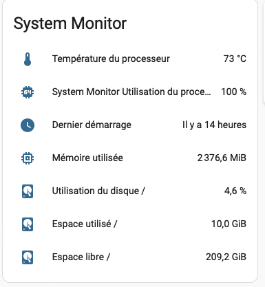
Task: Open Mémoire utilisée entity details
Action: [x=87, y=158]
